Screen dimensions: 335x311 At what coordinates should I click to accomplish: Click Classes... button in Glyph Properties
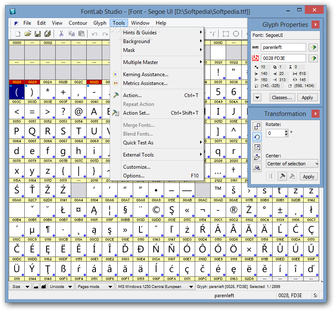pyautogui.click(x=282, y=98)
